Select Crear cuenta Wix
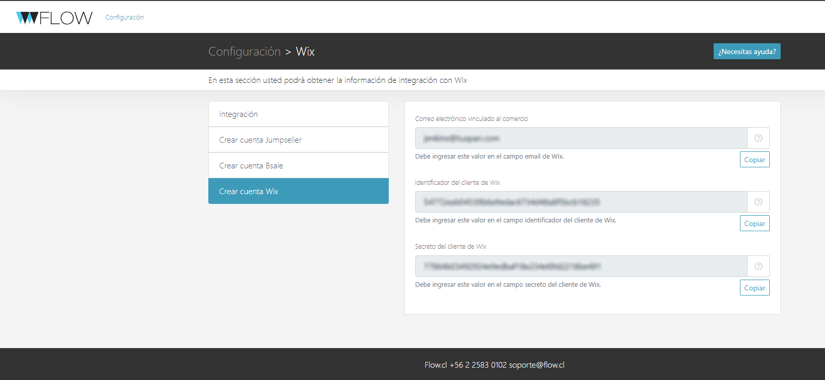This screenshot has width=825, height=380. (x=299, y=191)
